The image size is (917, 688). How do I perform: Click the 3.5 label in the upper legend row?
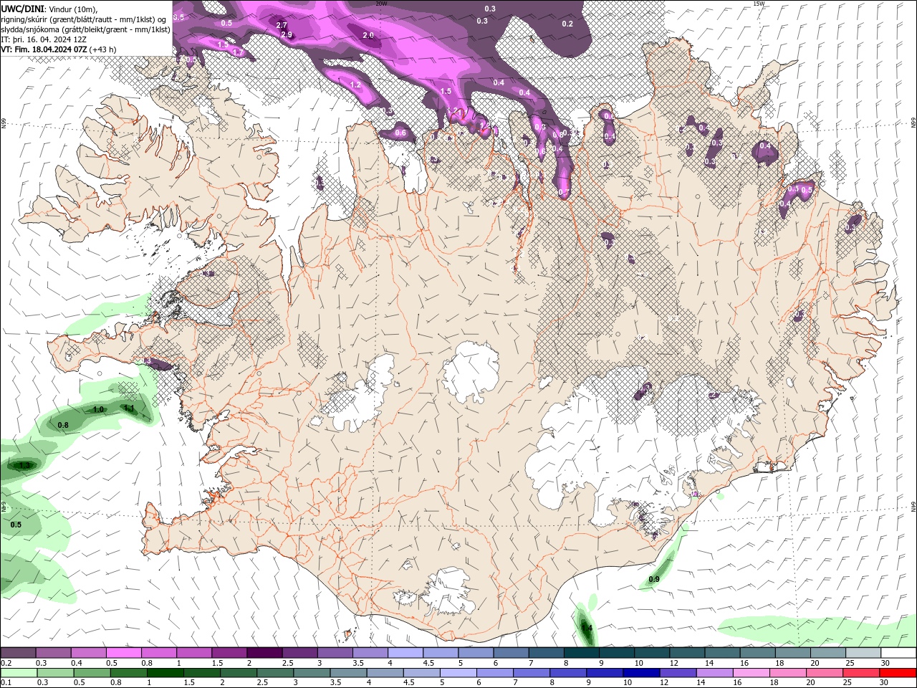pyautogui.click(x=357, y=663)
